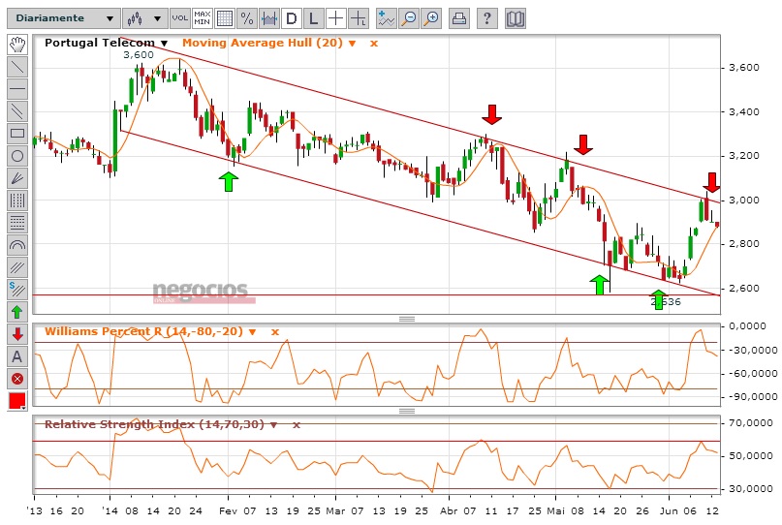Viewport: 782px width, 525px height.
Task: Click the splitter between Williams and RSI panels
Action: click(407, 412)
